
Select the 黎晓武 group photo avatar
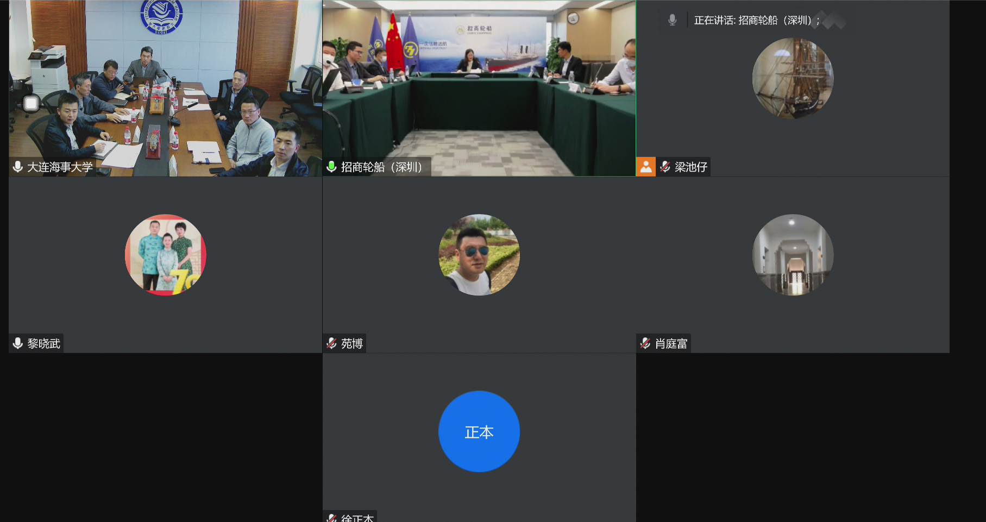pos(166,255)
